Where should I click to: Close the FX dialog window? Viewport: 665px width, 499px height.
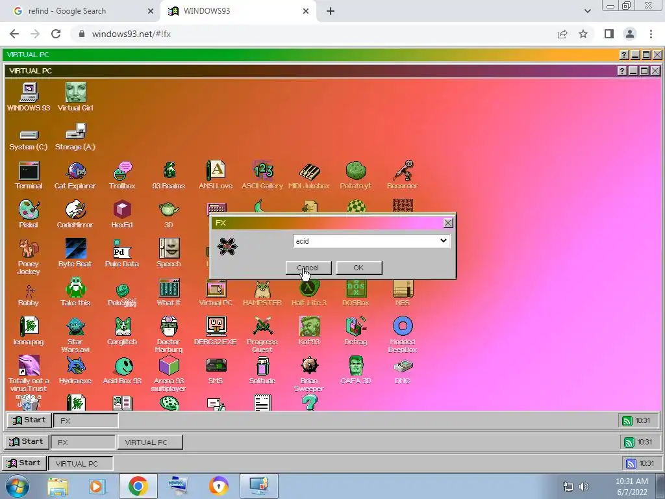click(x=448, y=224)
